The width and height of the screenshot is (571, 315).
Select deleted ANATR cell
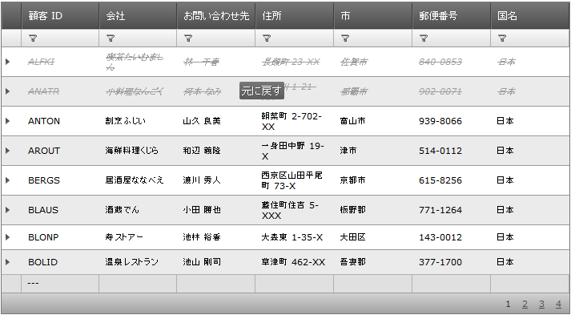[60, 91]
